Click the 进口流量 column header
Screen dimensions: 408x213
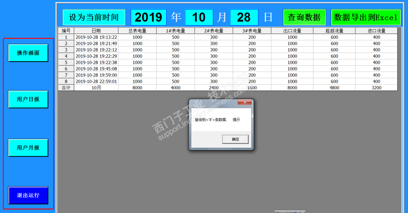point(377,31)
